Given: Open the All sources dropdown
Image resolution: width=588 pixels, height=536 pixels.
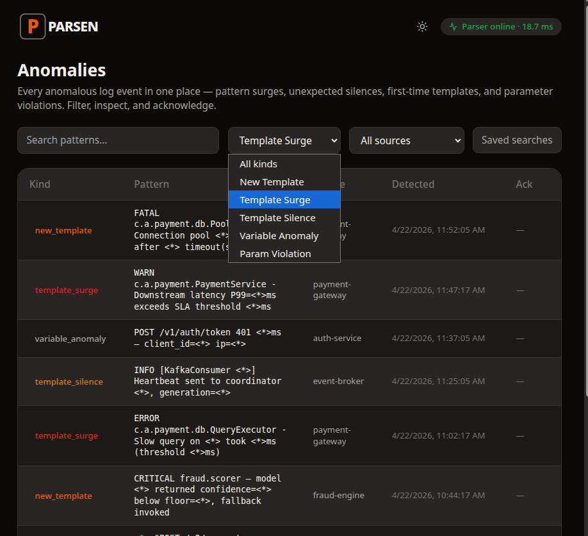Looking at the screenshot, I should (x=406, y=140).
